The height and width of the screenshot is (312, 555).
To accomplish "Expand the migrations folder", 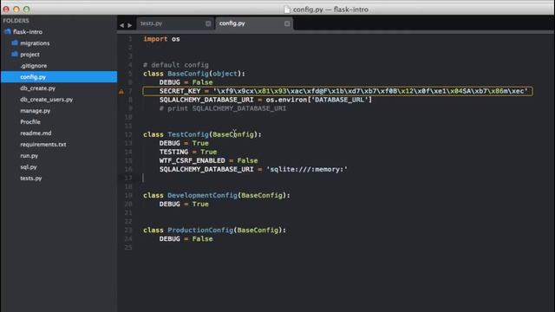I will (35, 43).
